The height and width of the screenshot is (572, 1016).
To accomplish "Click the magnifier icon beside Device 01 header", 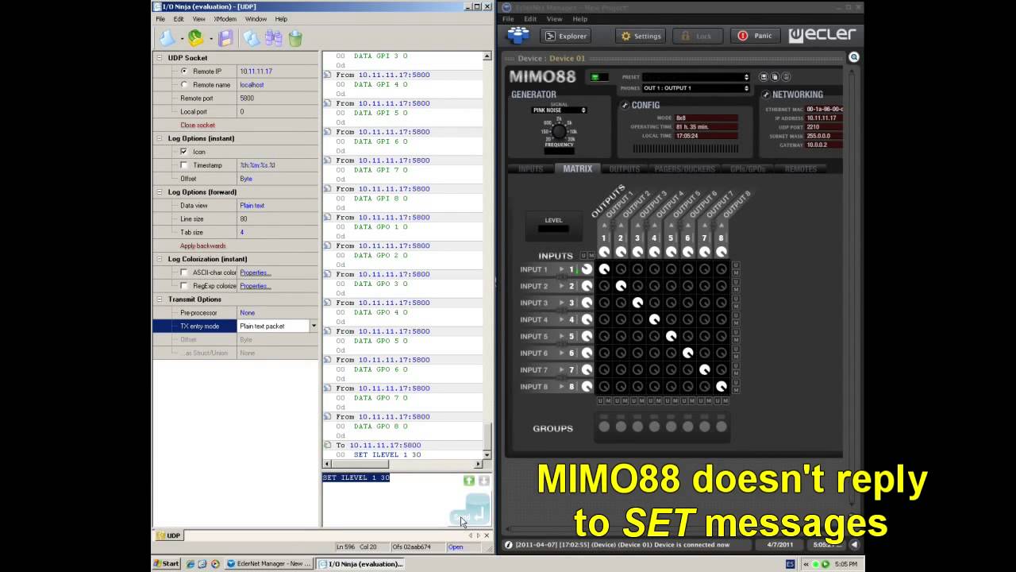I will click(854, 57).
